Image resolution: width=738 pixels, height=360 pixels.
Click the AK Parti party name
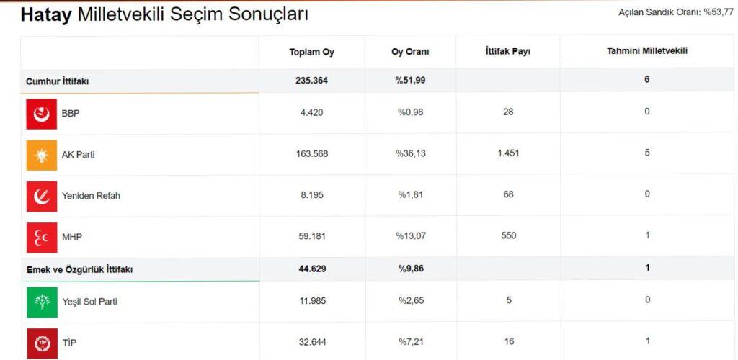[78, 155]
